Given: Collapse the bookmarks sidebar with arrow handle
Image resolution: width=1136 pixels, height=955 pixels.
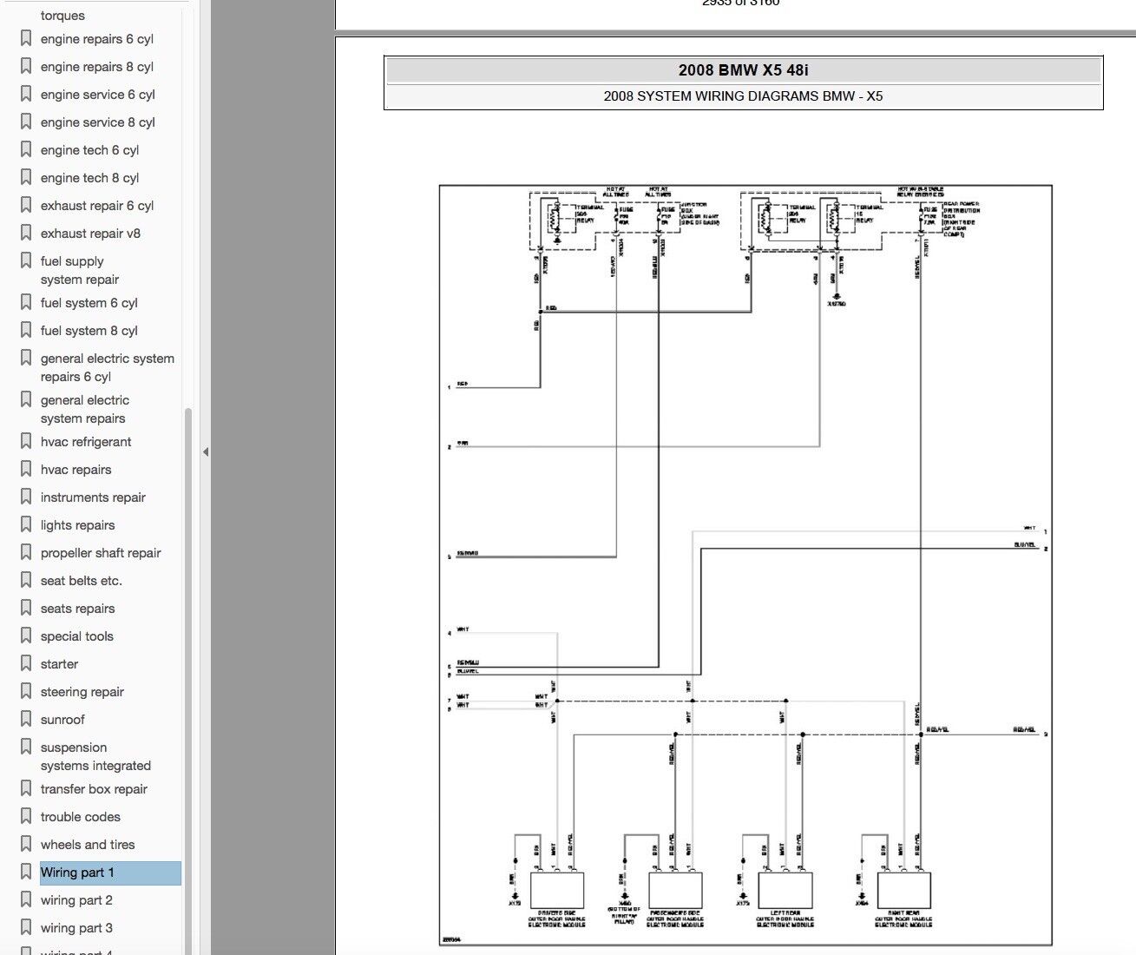Looking at the screenshot, I should click(206, 451).
